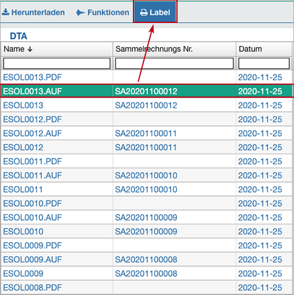Click the date in the ESOL0010.PDF row
The width and height of the screenshot is (294, 295).
[260, 204]
